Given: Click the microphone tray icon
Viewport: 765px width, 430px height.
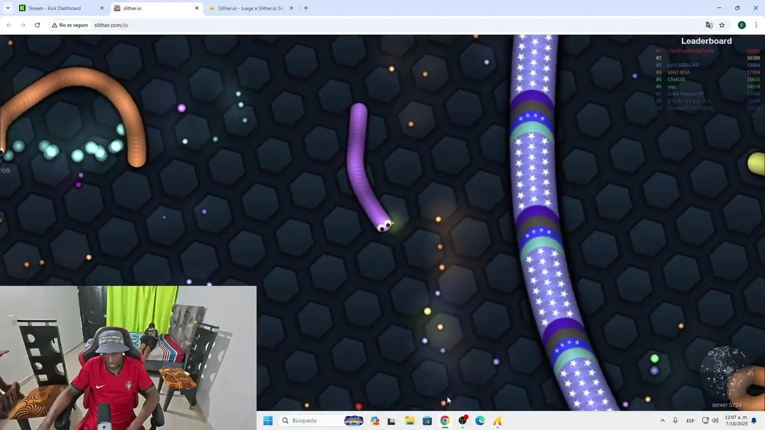Looking at the screenshot, I should [675, 420].
